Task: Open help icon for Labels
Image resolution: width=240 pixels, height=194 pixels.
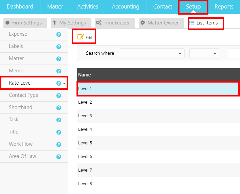Action: (x=58, y=47)
